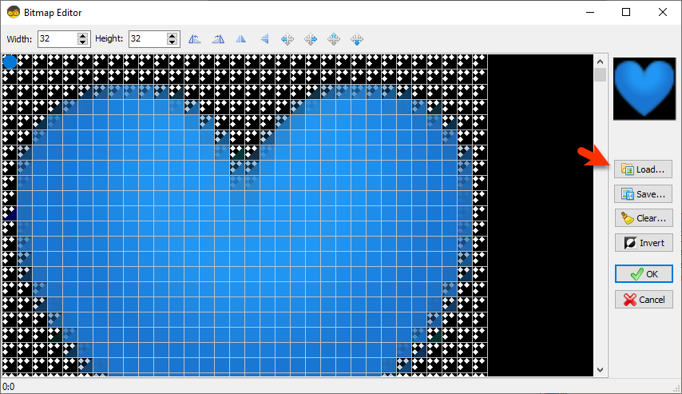Click the blue heart preview thumbnail
Viewport: 682px width, 394px height.
[x=644, y=89]
